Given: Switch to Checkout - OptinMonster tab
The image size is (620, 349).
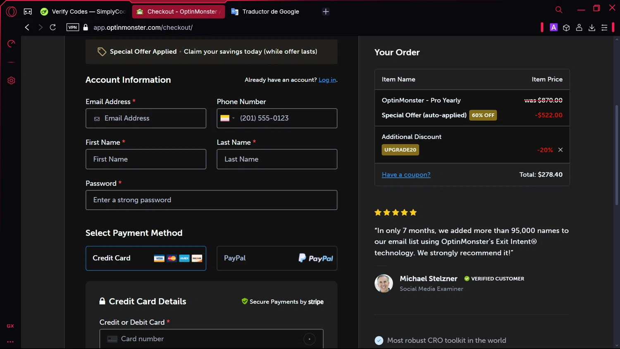Looking at the screenshot, I should click(x=179, y=12).
